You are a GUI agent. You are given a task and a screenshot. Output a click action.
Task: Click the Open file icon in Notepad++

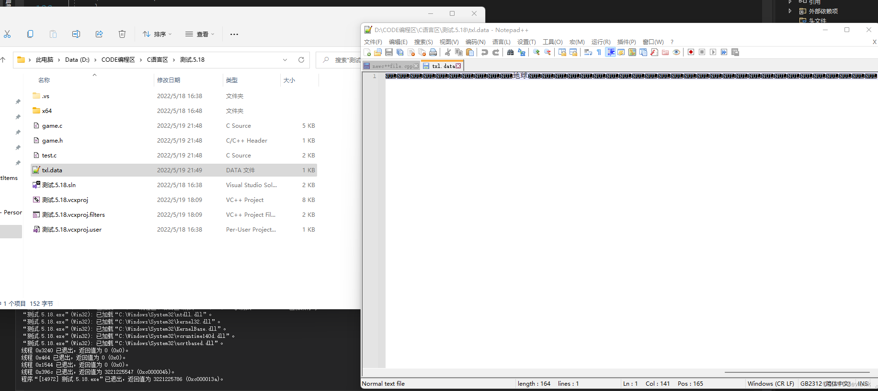tap(378, 52)
